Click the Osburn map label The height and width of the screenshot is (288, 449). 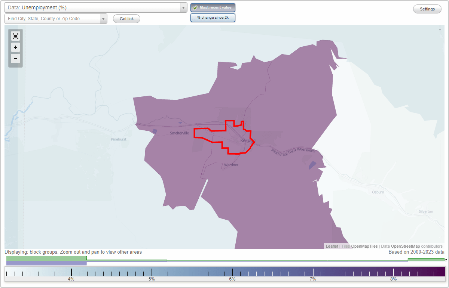[378, 192]
